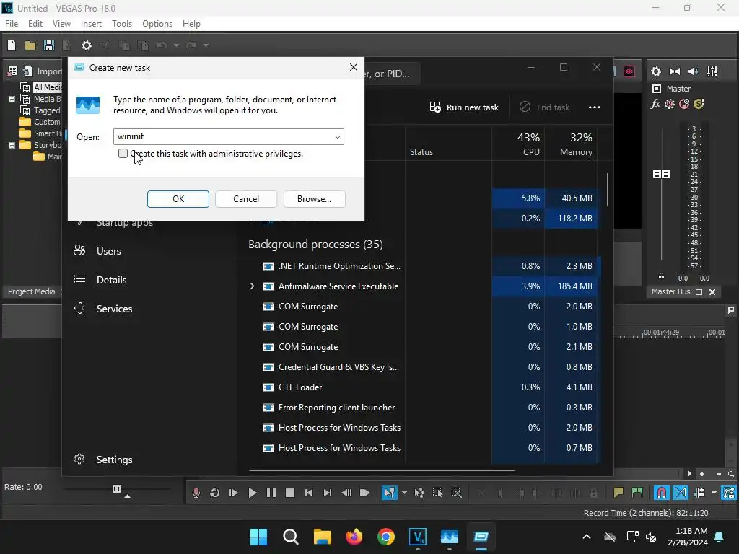Expand Antimalware Service Executable row
Screen dimensions: 739x554
pos(252,286)
